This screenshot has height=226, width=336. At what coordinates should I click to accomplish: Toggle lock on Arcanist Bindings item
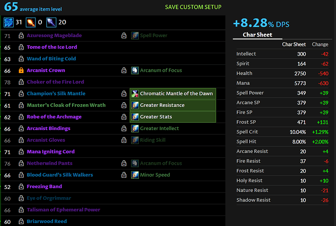coord(21,128)
